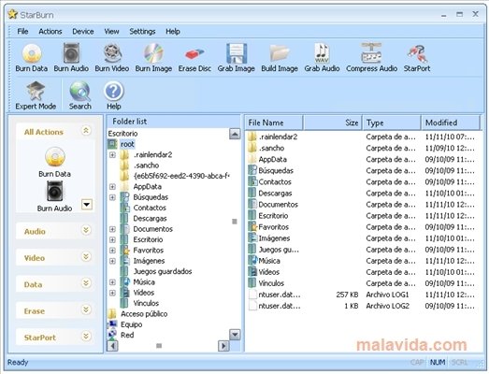Viewport: 489px width, 374px height.
Task: Sort the list by Size column
Action: [x=333, y=122]
